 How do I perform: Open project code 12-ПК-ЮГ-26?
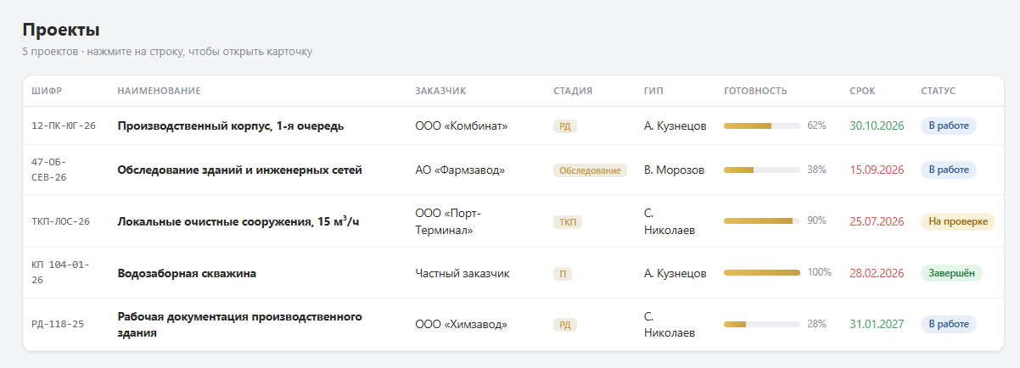click(x=64, y=125)
